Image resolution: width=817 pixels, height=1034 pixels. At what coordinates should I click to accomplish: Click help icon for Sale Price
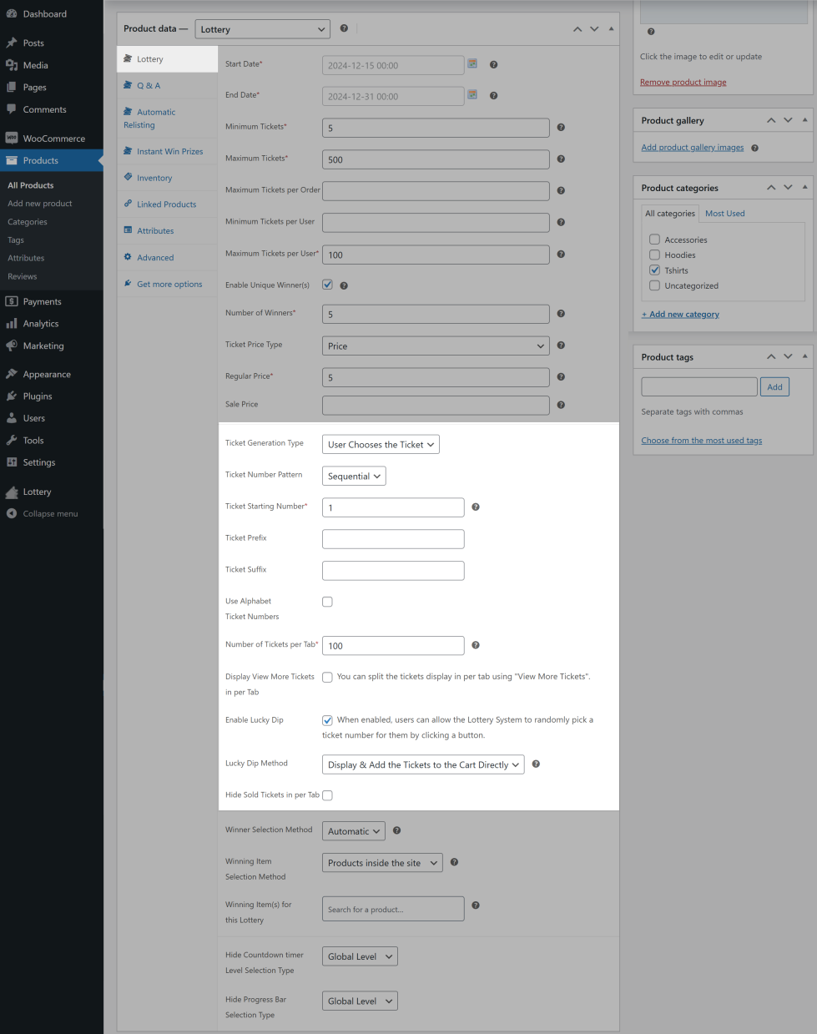(561, 405)
